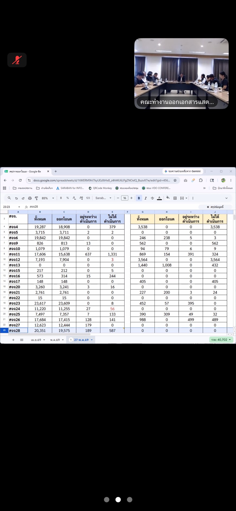This screenshot has width=236, height=511.
Task: Click the docs.google.com address bar
Action: pyautogui.click(x=102, y=180)
